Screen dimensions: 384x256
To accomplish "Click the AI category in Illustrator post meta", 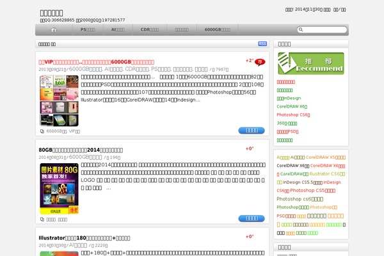I will [78, 245].
